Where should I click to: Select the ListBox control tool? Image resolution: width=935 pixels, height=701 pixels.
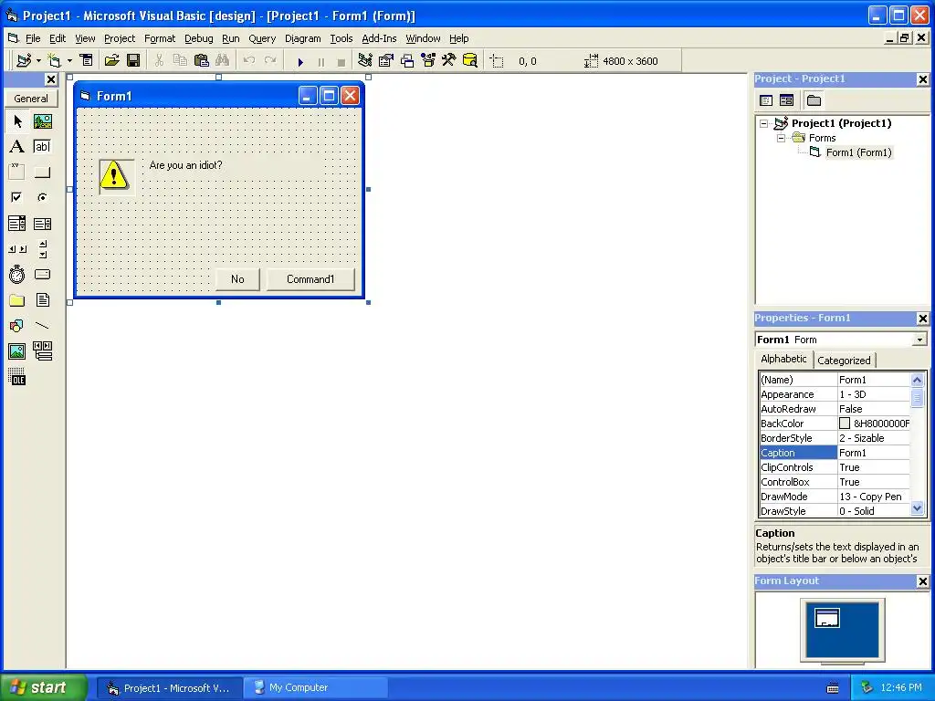click(x=42, y=224)
